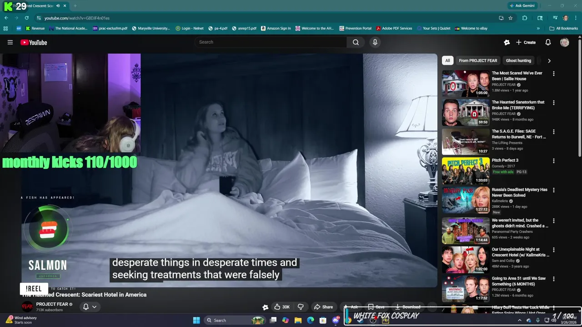Go back in browser history
Viewport: 582px width, 327px height.
click(x=6, y=18)
